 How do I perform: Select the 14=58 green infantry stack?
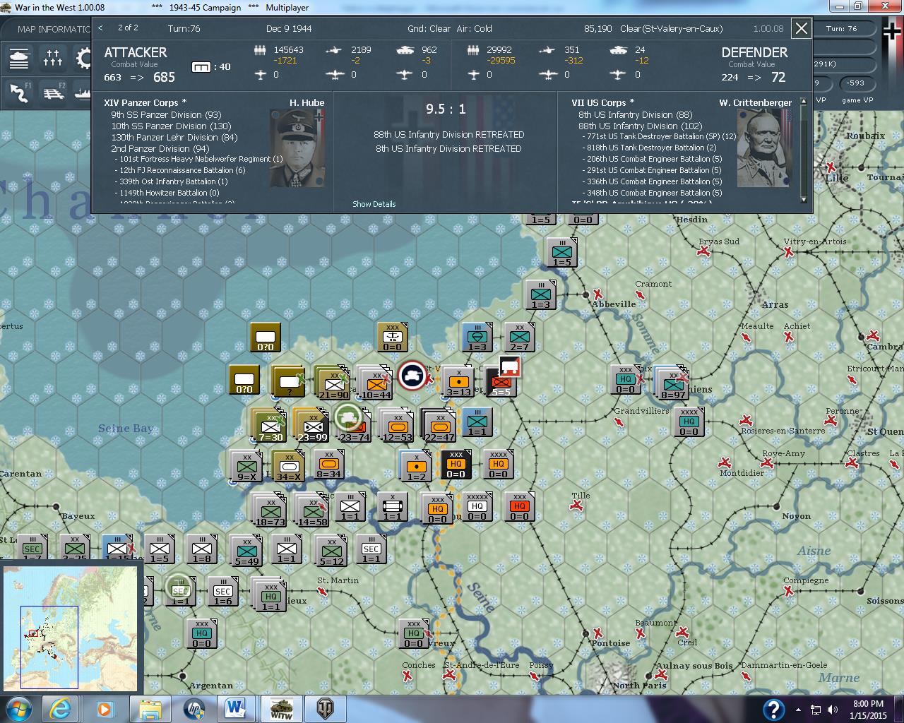312,509
